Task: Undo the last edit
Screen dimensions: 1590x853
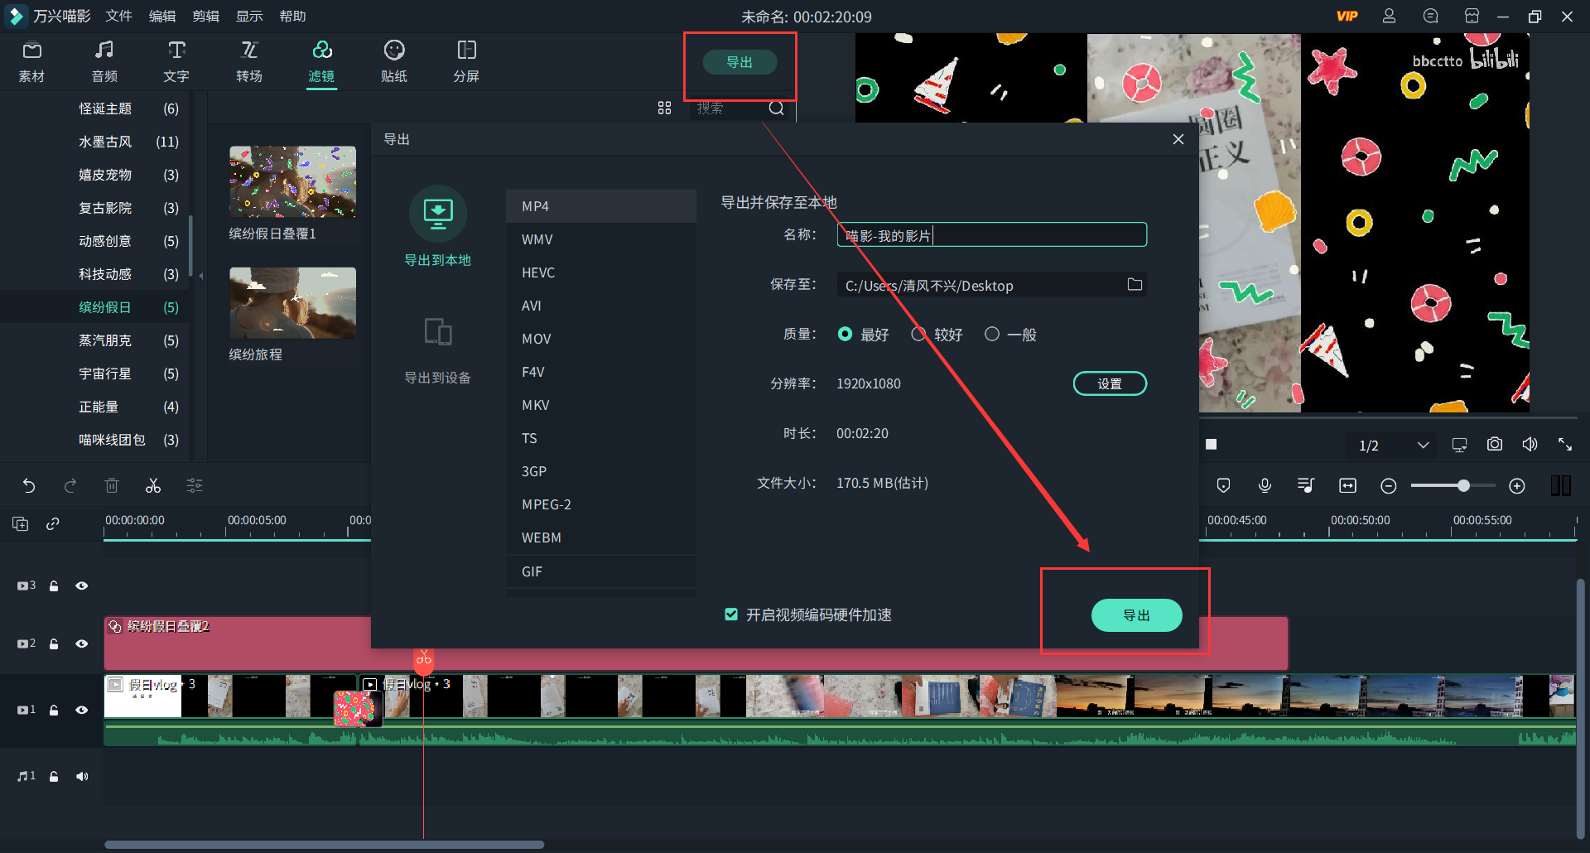Action: tap(30, 485)
